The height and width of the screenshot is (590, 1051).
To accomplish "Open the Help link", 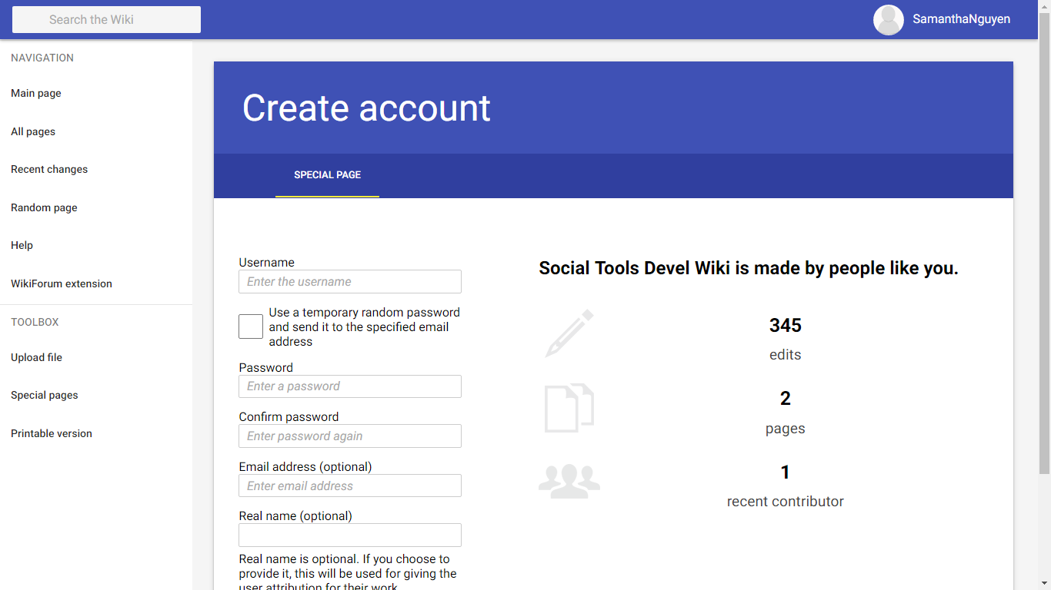I will (x=22, y=246).
